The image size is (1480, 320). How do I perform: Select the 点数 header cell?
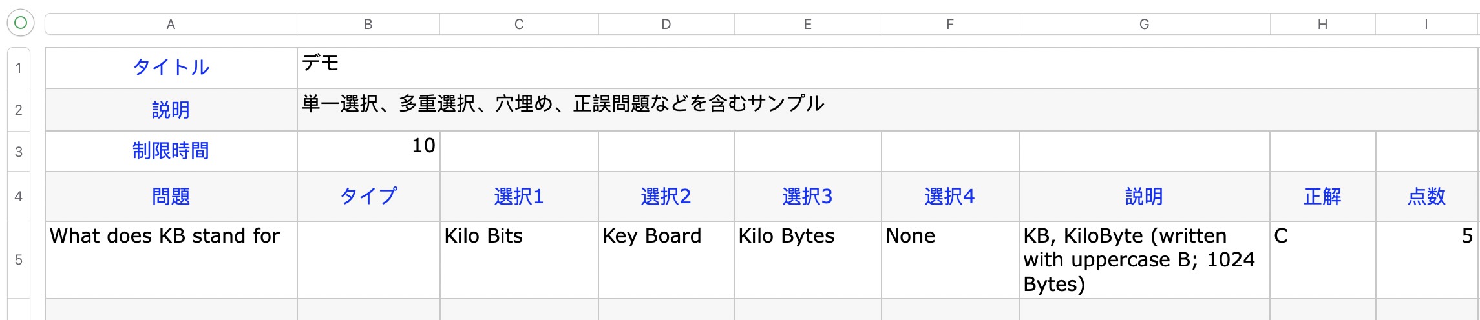1426,196
